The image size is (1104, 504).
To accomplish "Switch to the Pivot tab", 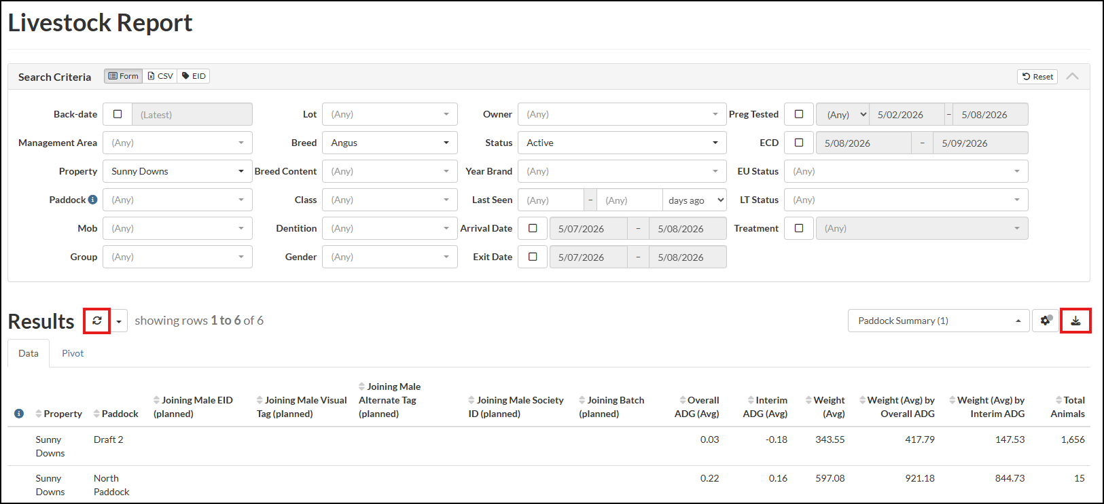I will [73, 353].
